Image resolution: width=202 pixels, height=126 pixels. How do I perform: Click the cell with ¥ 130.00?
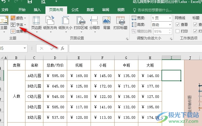tap(126, 117)
